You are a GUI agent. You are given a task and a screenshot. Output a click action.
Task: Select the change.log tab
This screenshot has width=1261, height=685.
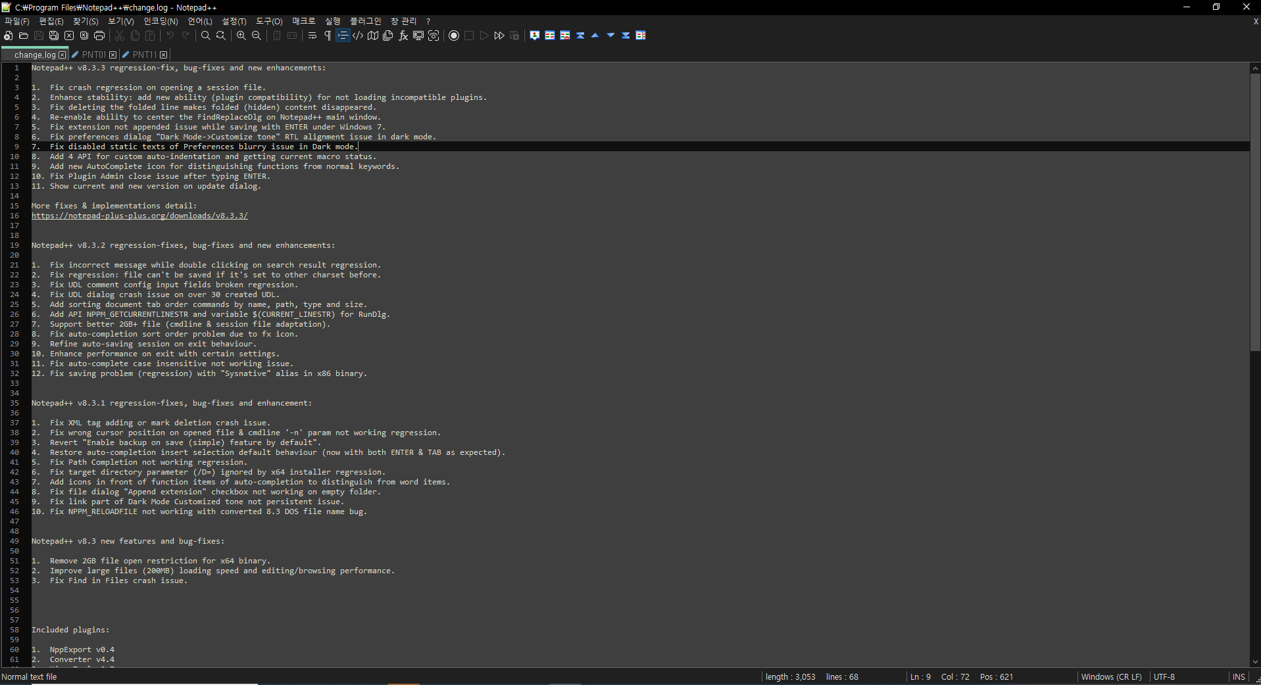pos(35,55)
